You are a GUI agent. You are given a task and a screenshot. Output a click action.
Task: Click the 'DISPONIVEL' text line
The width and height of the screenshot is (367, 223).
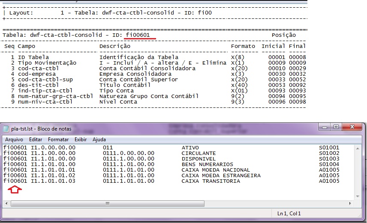pyautogui.click(x=199, y=159)
